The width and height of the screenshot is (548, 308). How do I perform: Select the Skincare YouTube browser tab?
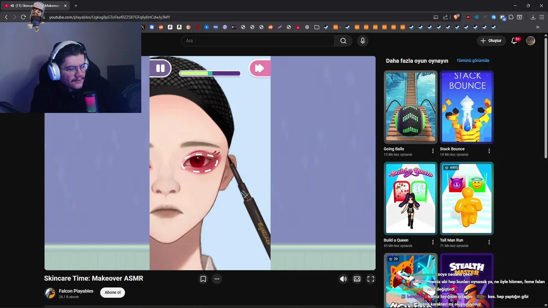pos(36,6)
